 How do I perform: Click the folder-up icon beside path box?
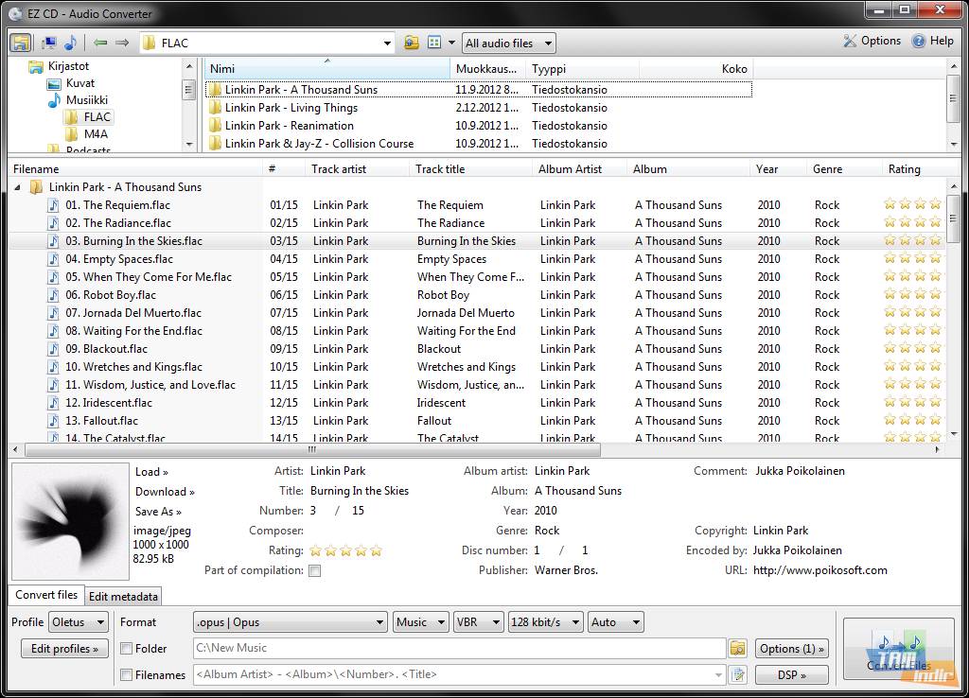[x=411, y=43]
